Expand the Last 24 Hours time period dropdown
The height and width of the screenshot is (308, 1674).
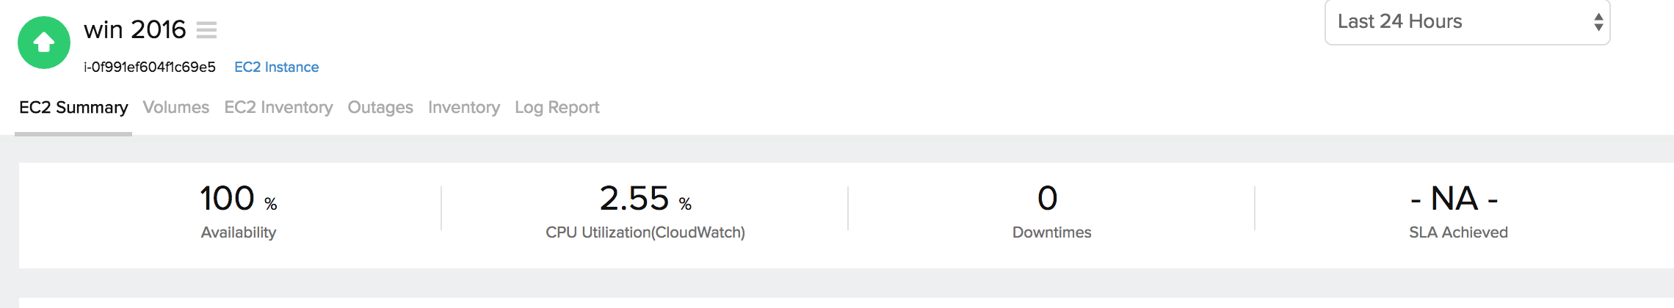[1466, 22]
